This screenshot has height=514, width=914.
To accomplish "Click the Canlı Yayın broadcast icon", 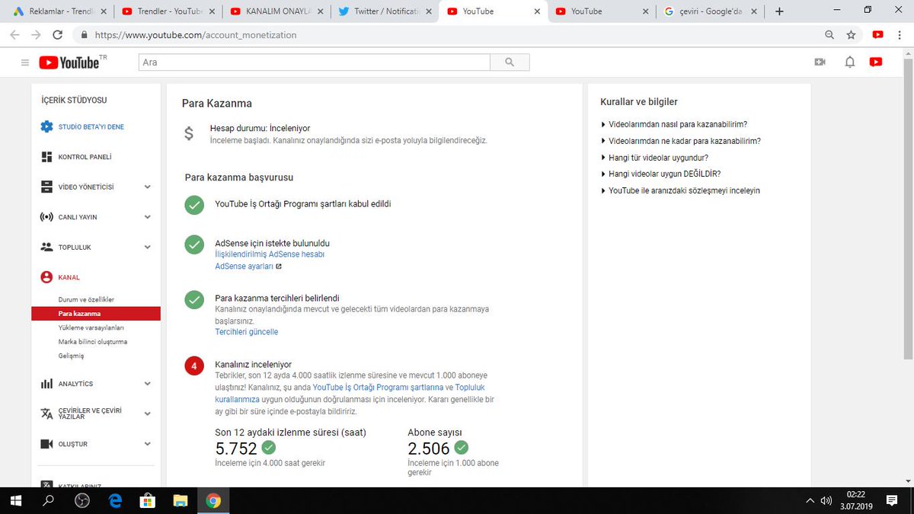I will click(x=46, y=217).
